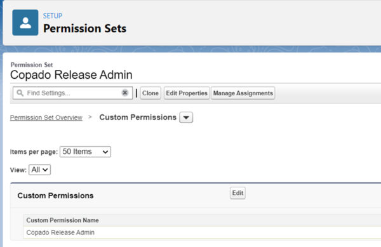Click the Permission Sets page heading
The image size is (381, 247).
tap(84, 29)
